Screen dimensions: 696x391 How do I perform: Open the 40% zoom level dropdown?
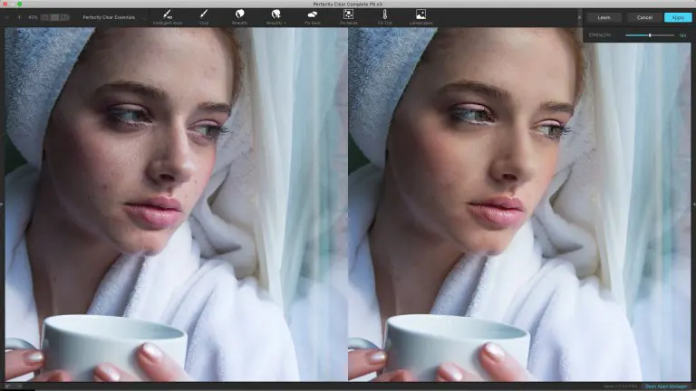click(x=33, y=17)
